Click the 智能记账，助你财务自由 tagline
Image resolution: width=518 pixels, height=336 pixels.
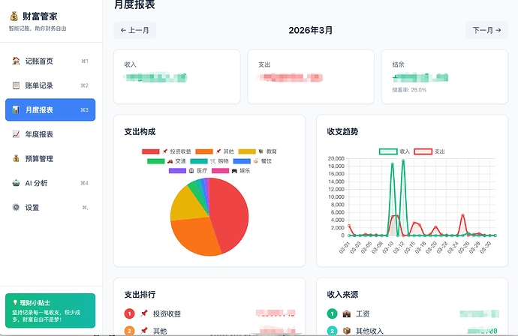(38, 28)
